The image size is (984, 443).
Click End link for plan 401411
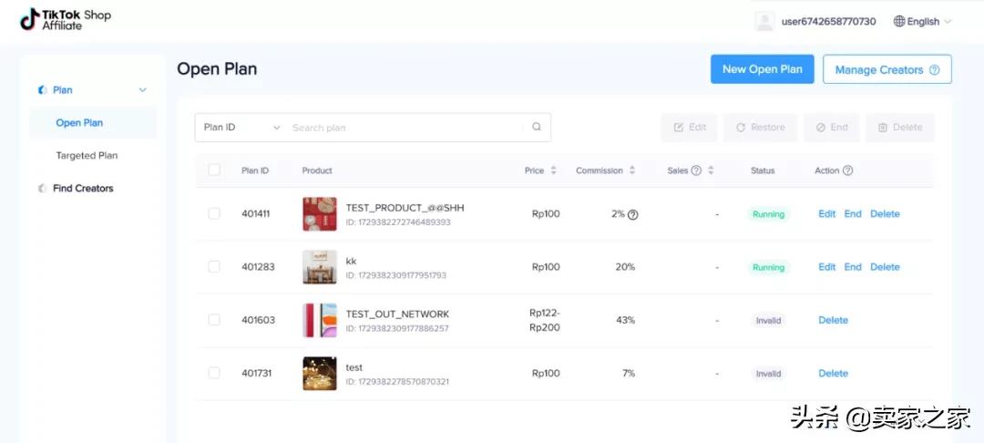tap(852, 214)
